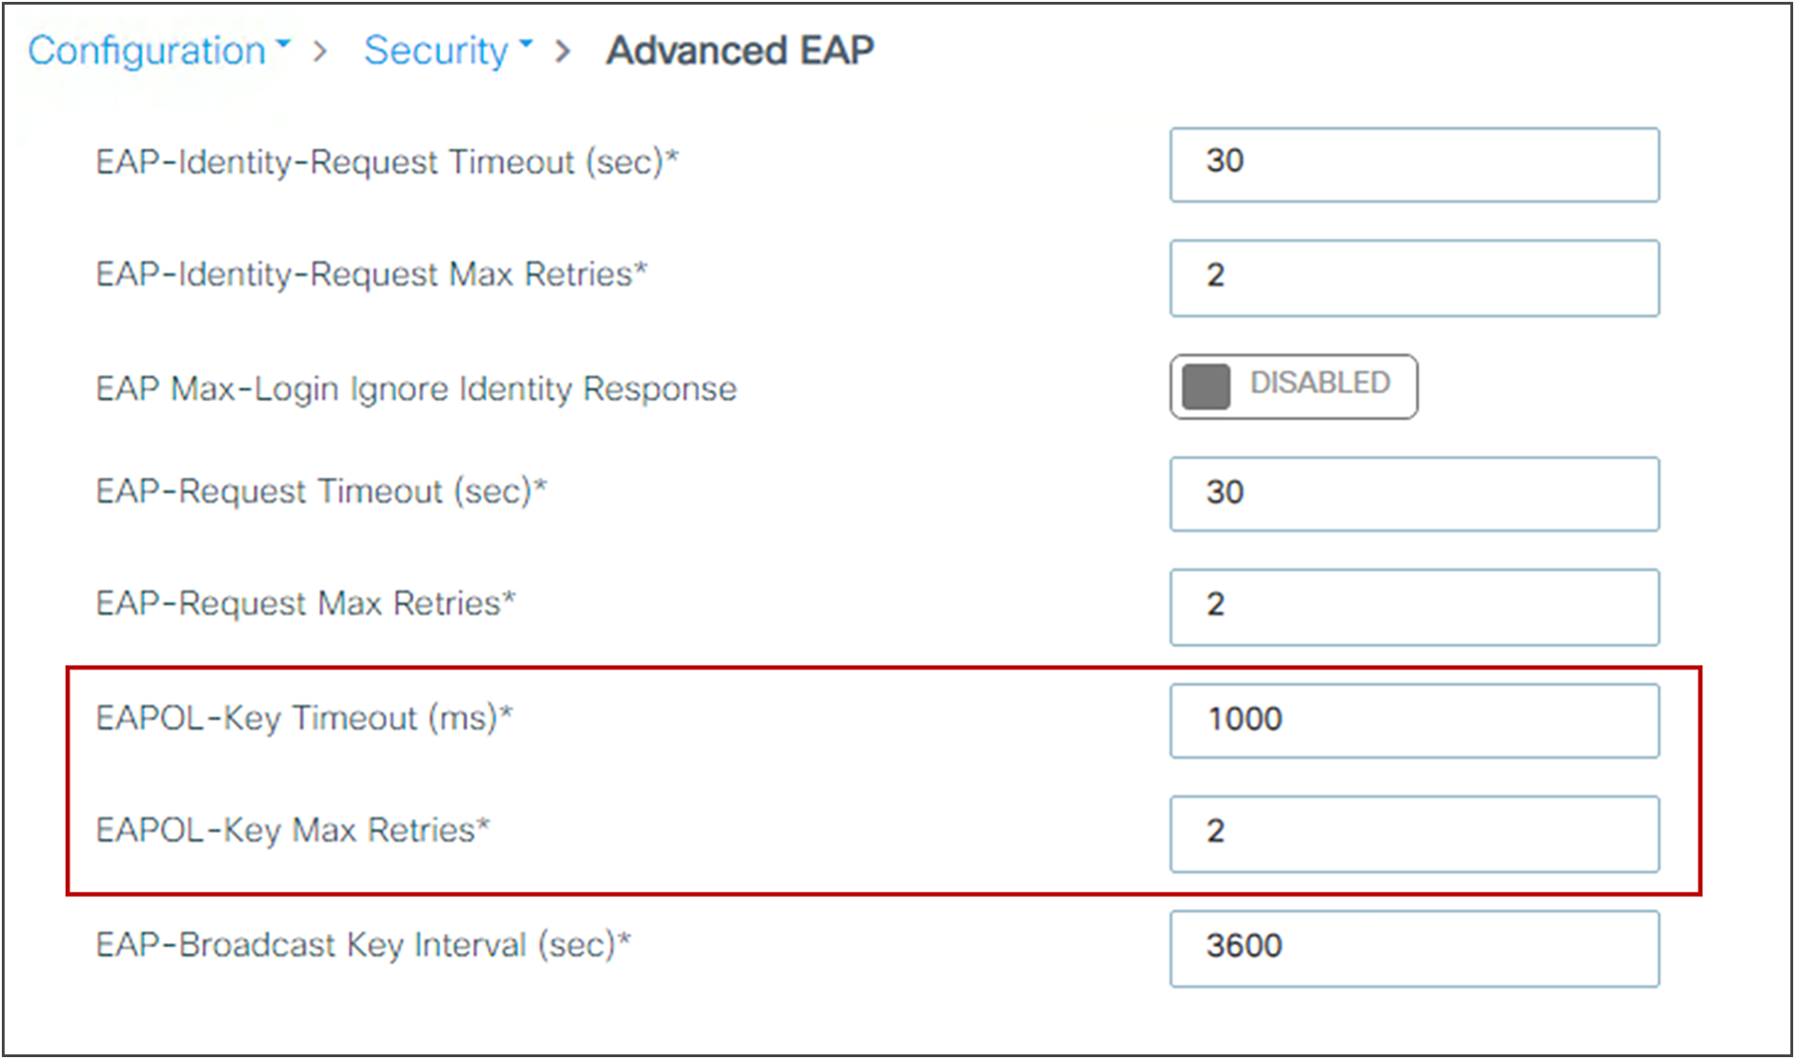Click the EAP-Broadcast Key Interval (sec) label
This screenshot has width=1795, height=1059.
tap(364, 945)
